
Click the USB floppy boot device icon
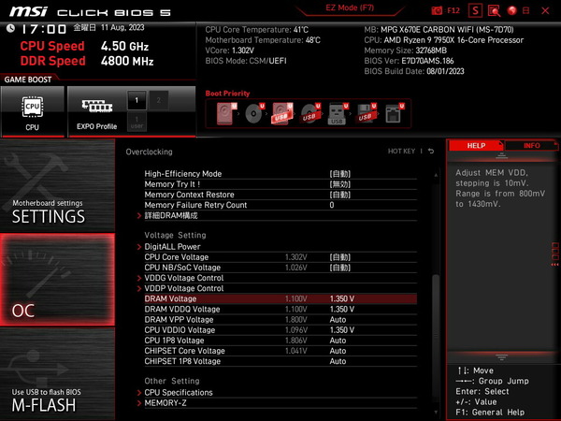click(x=366, y=113)
